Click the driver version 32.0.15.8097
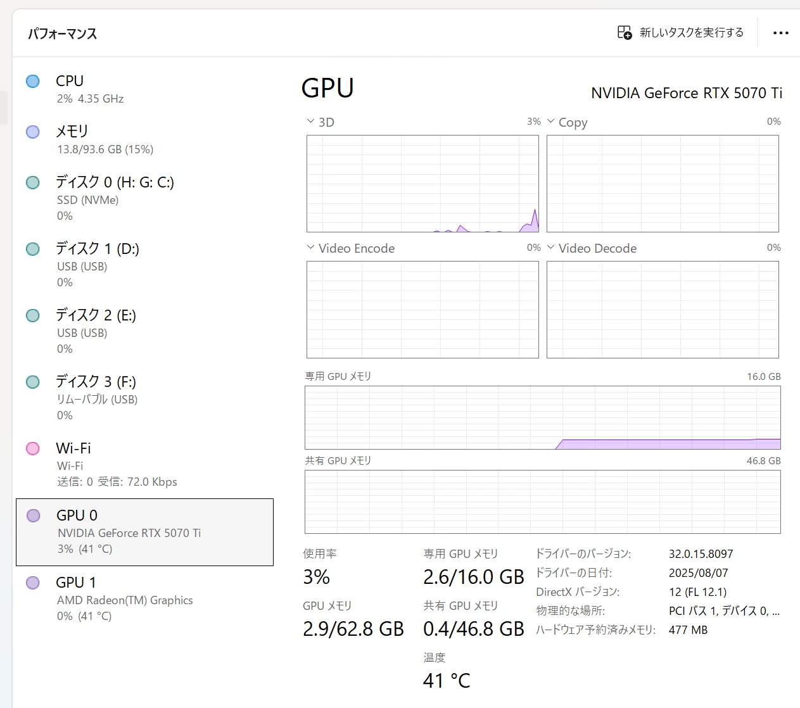This screenshot has width=800, height=708. (701, 553)
